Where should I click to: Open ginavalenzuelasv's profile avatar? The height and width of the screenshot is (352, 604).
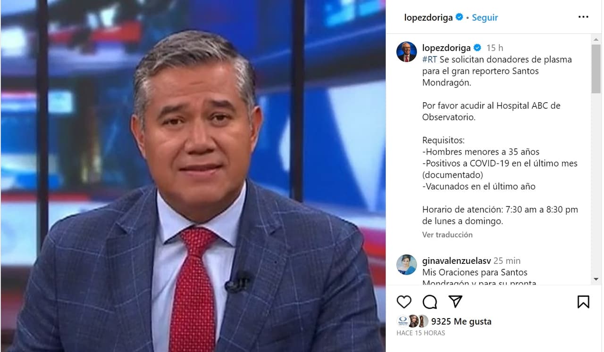(x=406, y=265)
